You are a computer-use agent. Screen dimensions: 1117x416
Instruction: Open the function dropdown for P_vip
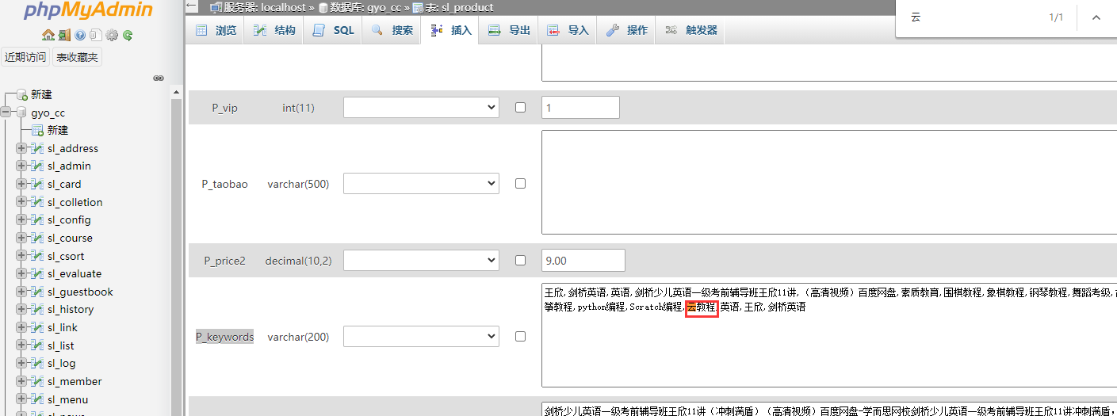[421, 108]
